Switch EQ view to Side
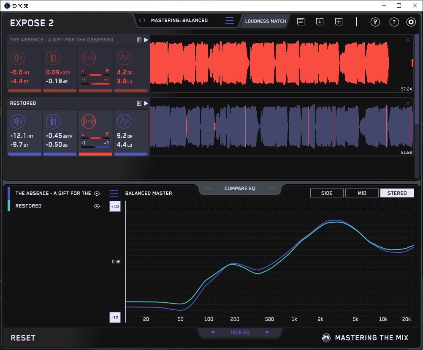 [327, 193]
